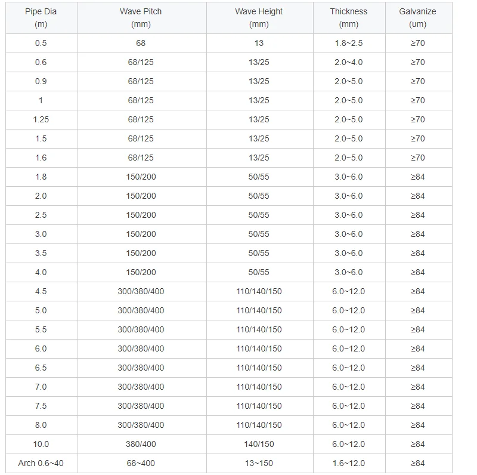Click the 68~400 wave pitch cell
477x475 pixels.
click(x=141, y=463)
